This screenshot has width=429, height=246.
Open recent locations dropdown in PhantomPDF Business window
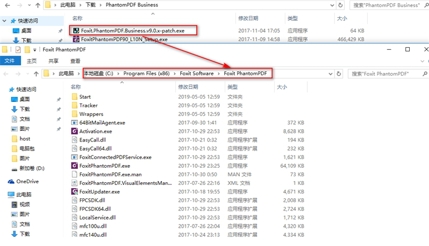[x=29, y=5]
